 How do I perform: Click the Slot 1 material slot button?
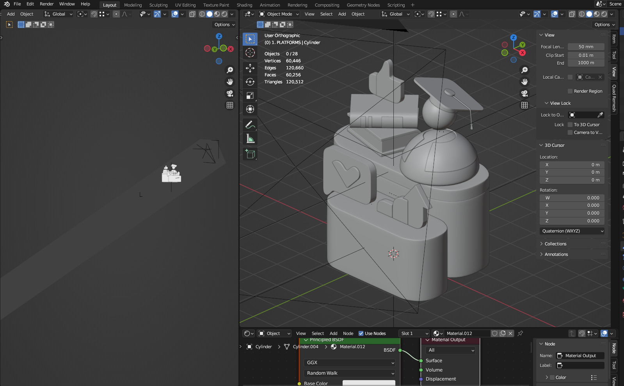[x=414, y=333]
